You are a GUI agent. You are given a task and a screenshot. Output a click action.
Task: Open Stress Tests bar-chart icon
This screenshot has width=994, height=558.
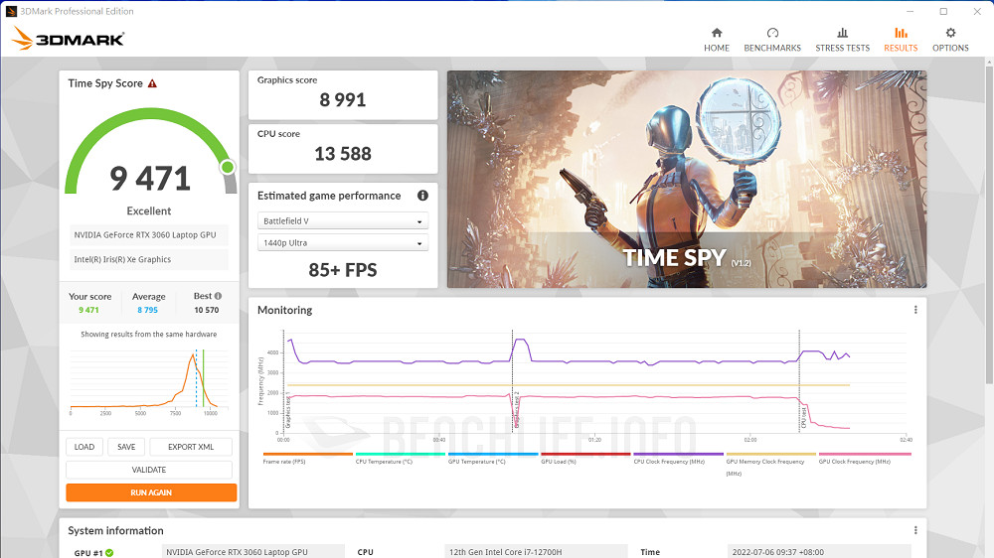click(842, 33)
